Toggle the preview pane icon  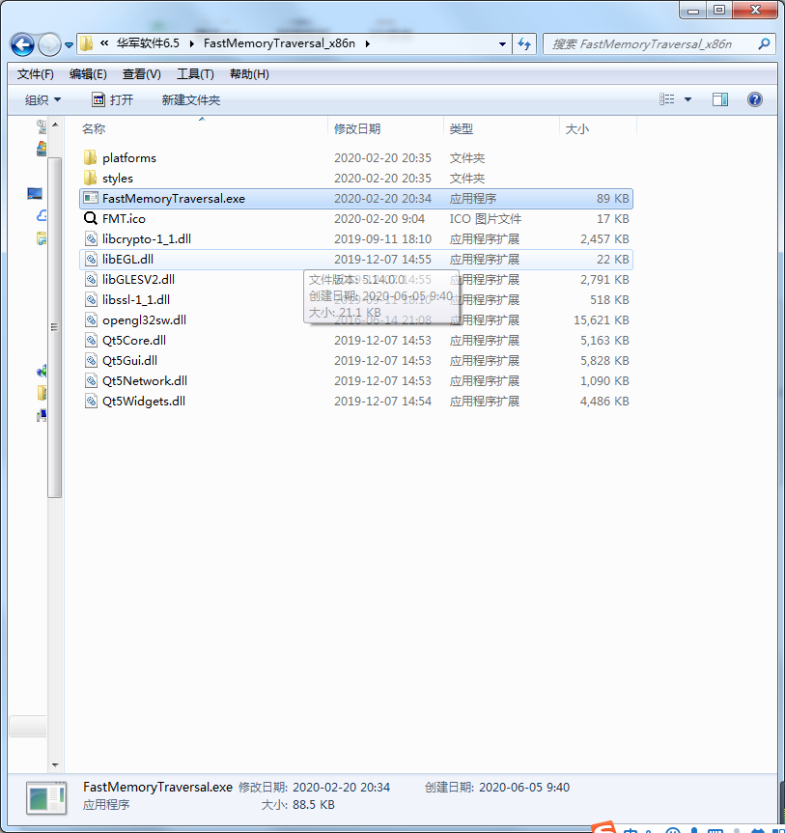coord(720,99)
